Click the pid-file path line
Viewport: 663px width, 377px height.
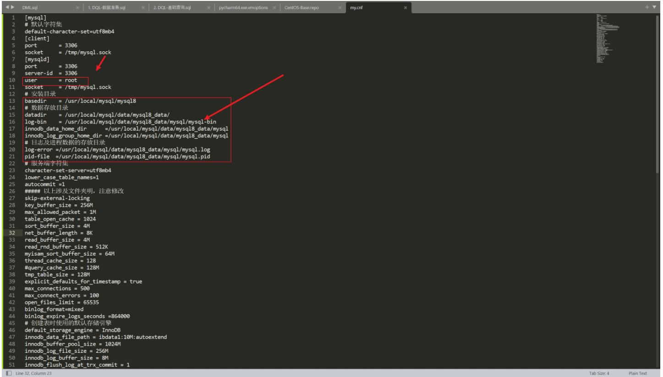tap(117, 157)
